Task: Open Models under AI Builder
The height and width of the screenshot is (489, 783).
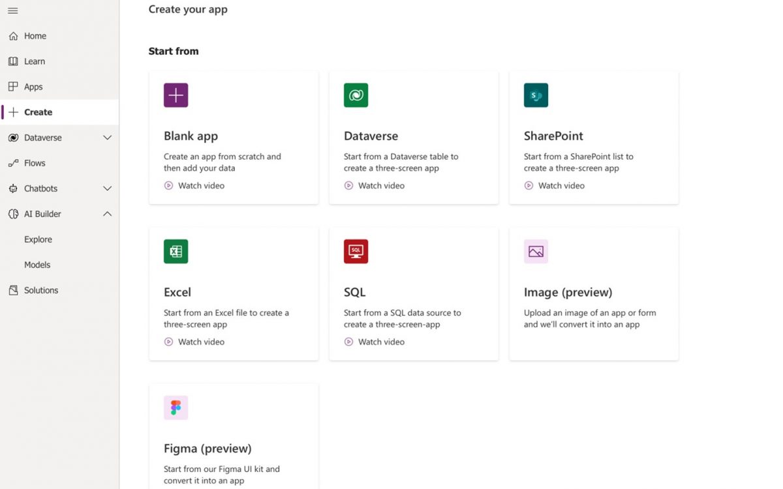Action: (37, 265)
